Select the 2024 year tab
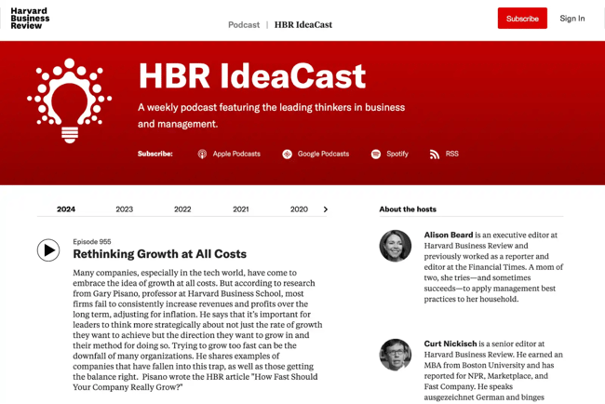The image size is (605, 404). click(66, 209)
